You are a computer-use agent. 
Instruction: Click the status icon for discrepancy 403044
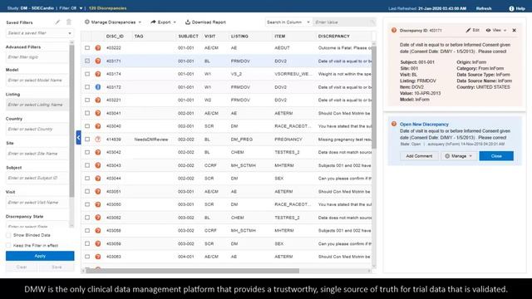click(98, 179)
